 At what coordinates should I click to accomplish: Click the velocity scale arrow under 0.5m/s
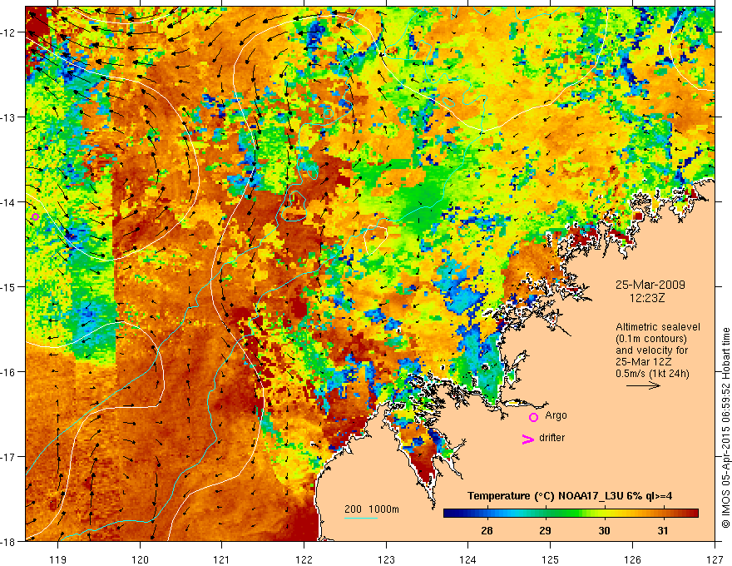[643, 385]
